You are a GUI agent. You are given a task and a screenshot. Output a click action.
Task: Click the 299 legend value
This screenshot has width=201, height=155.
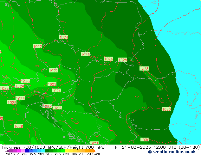(66, 154)
